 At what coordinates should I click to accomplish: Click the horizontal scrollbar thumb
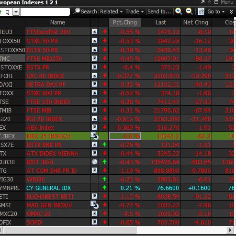[70, 230]
